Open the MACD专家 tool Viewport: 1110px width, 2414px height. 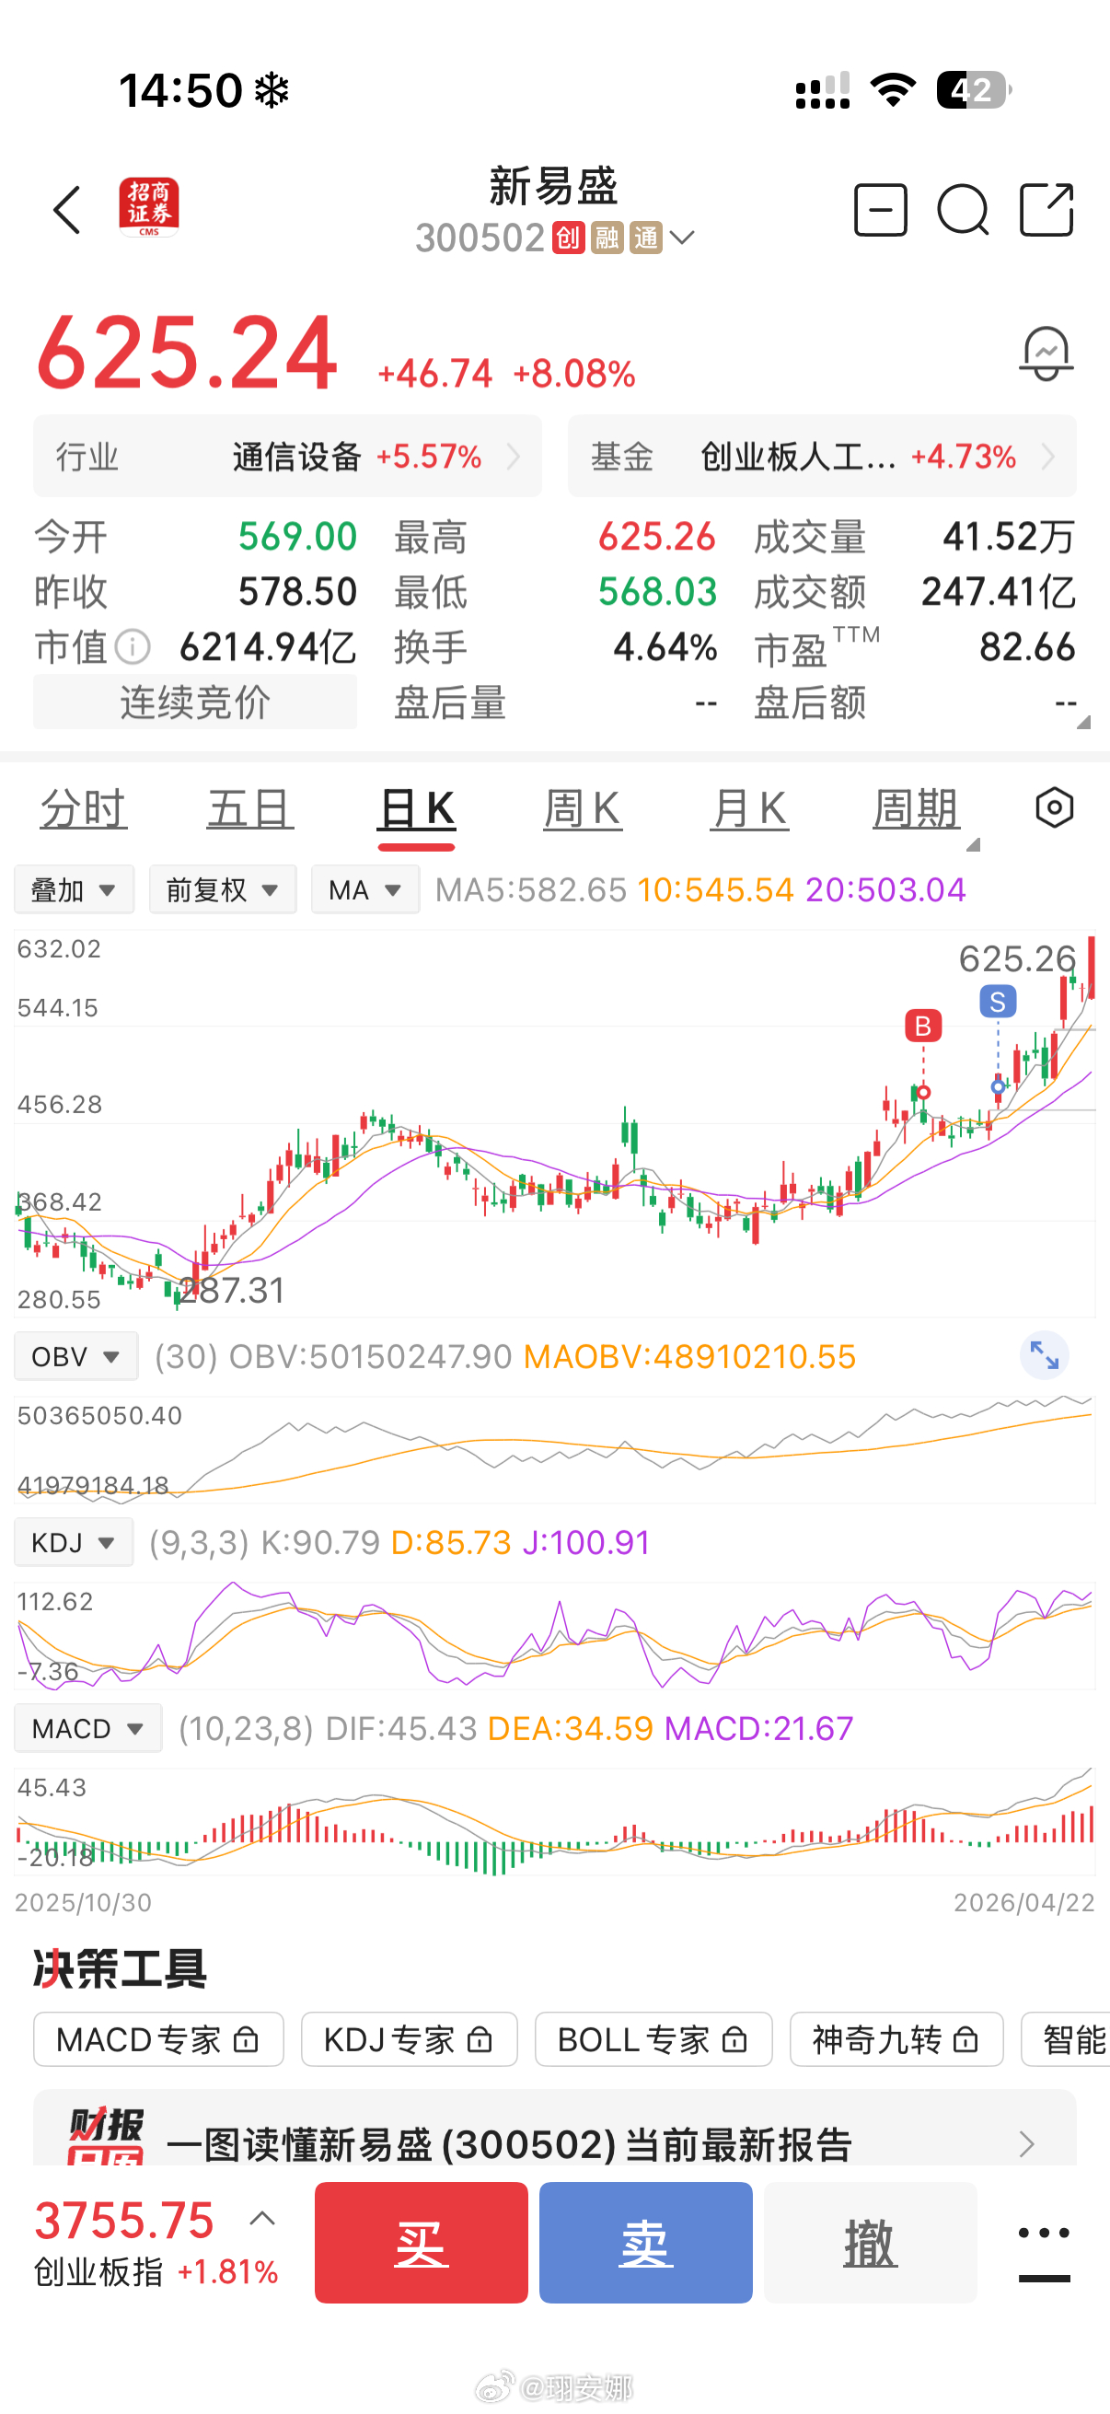pos(158,2039)
